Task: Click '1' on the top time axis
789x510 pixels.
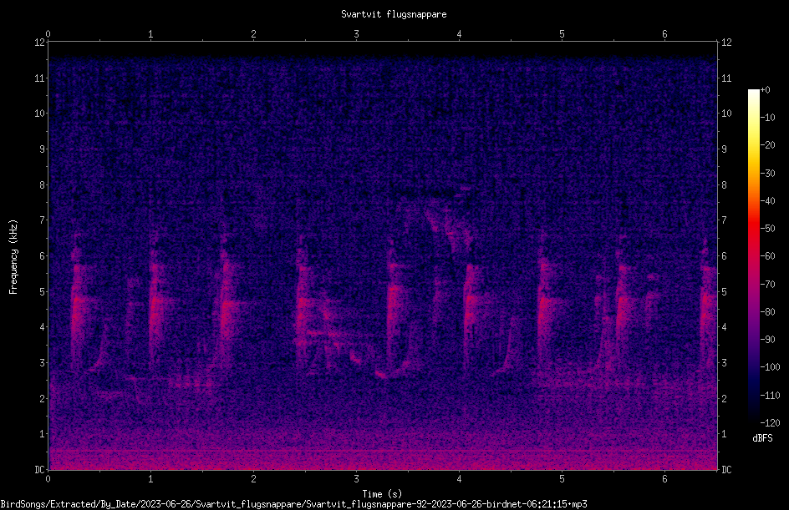Action: point(150,34)
